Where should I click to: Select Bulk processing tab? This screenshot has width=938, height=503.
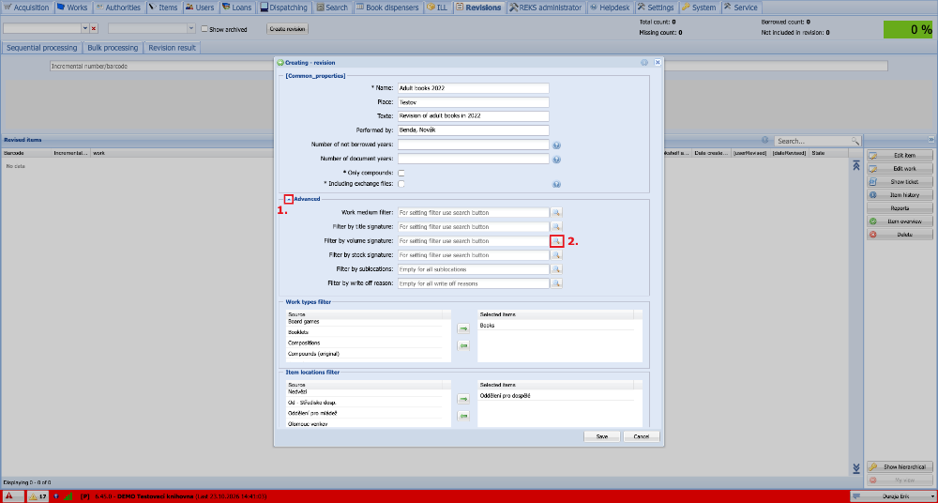pyautogui.click(x=113, y=48)
